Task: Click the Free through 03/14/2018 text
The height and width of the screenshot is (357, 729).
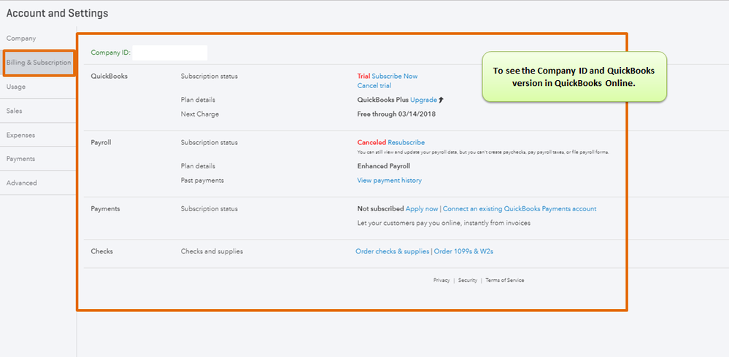Action: click(x=396, y=114)
